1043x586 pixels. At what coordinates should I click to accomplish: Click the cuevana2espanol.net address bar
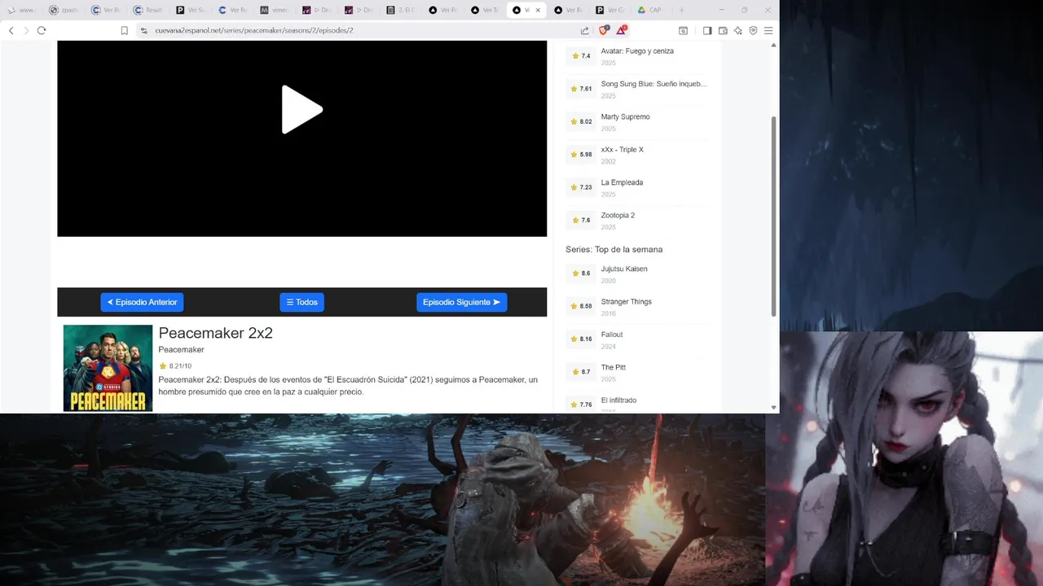[x=359, y=30]
